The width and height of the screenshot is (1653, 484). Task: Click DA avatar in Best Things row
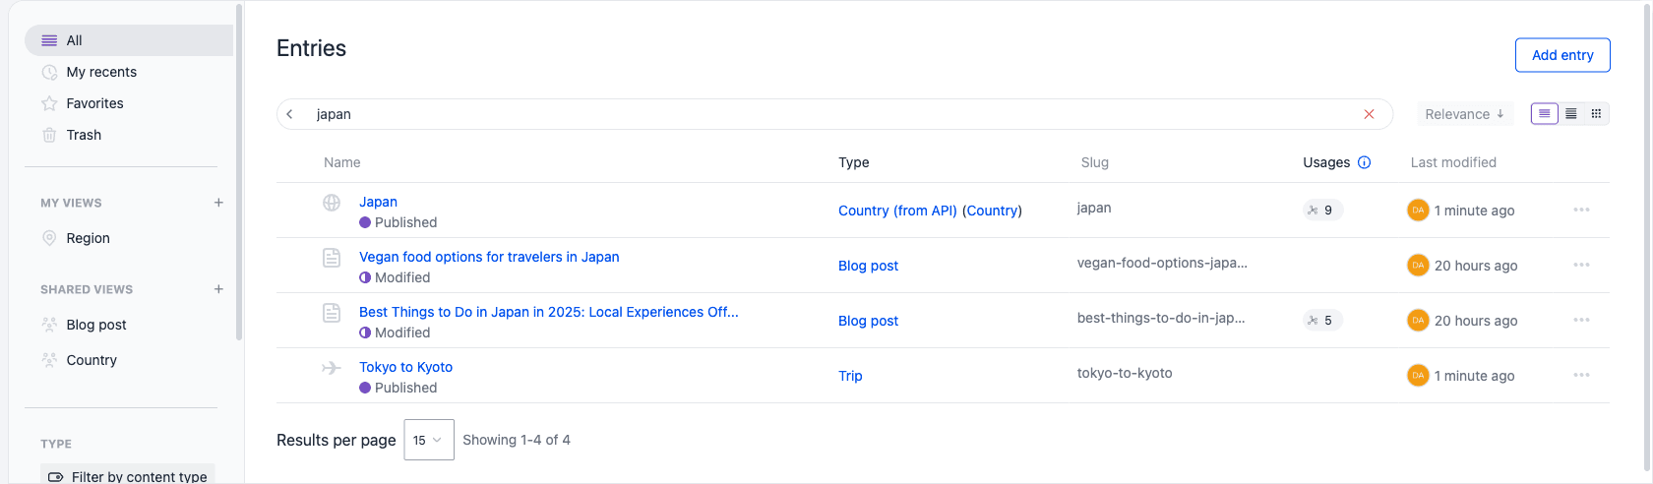1418,320
